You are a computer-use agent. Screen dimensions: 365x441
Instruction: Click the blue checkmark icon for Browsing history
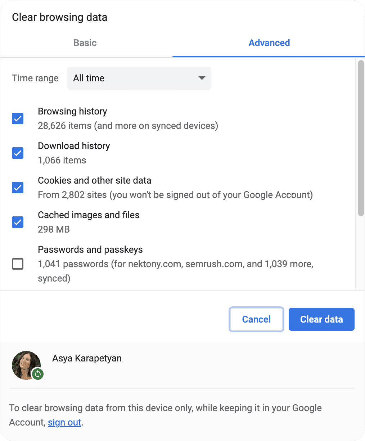pos(17,118)
